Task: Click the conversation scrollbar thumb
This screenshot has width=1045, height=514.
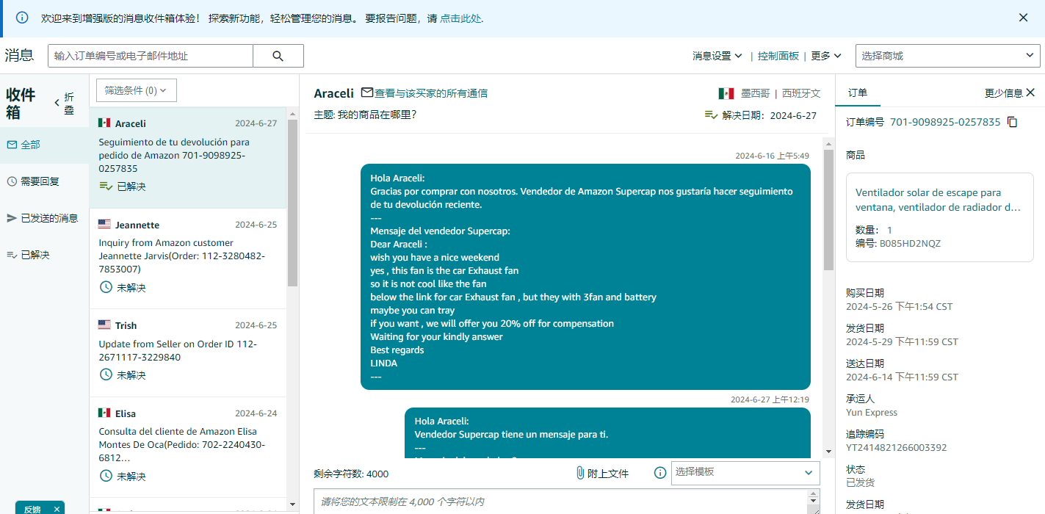Action: click(x=828, y=210)
